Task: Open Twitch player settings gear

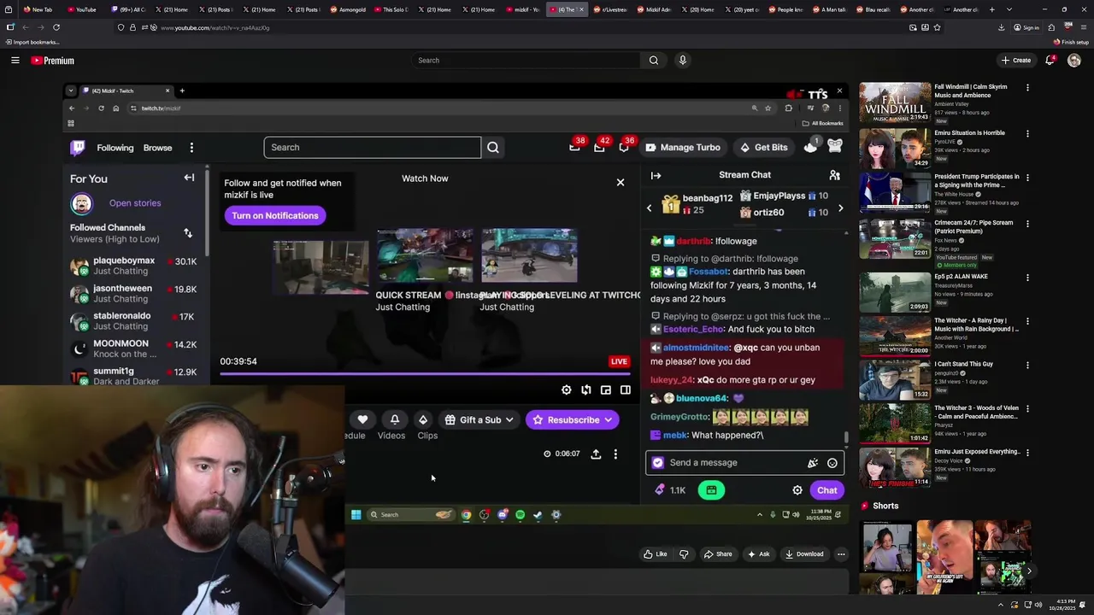Action: (566, 390)
